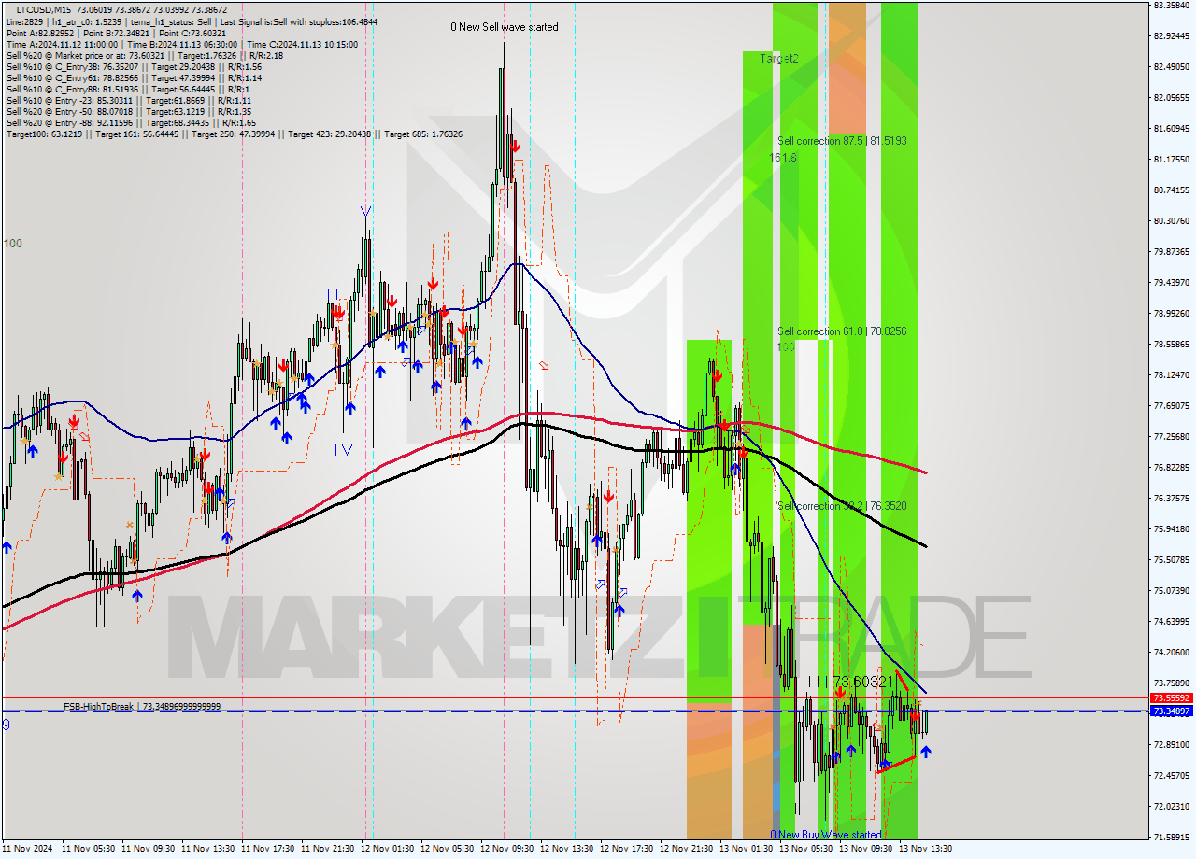The width and height of the screenshot is (1196, 859).
Task: Click the '12 Nov 17:30' time label
Action: (x=627, y=850)
